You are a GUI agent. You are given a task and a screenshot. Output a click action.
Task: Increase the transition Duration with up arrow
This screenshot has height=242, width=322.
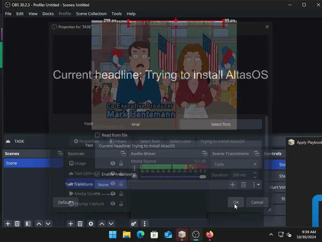pos(255,173)
